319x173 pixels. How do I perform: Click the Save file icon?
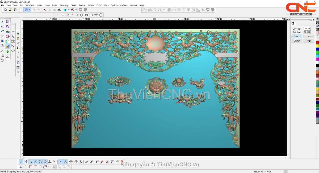15,10
